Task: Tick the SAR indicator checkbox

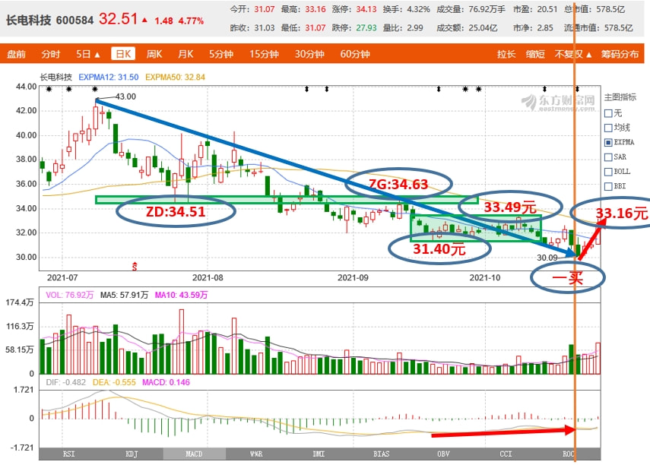Action: coord(608,157)
